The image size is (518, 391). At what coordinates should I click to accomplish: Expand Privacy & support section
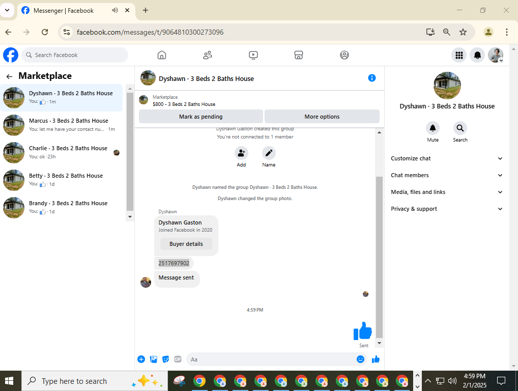[x=447, y=209]
